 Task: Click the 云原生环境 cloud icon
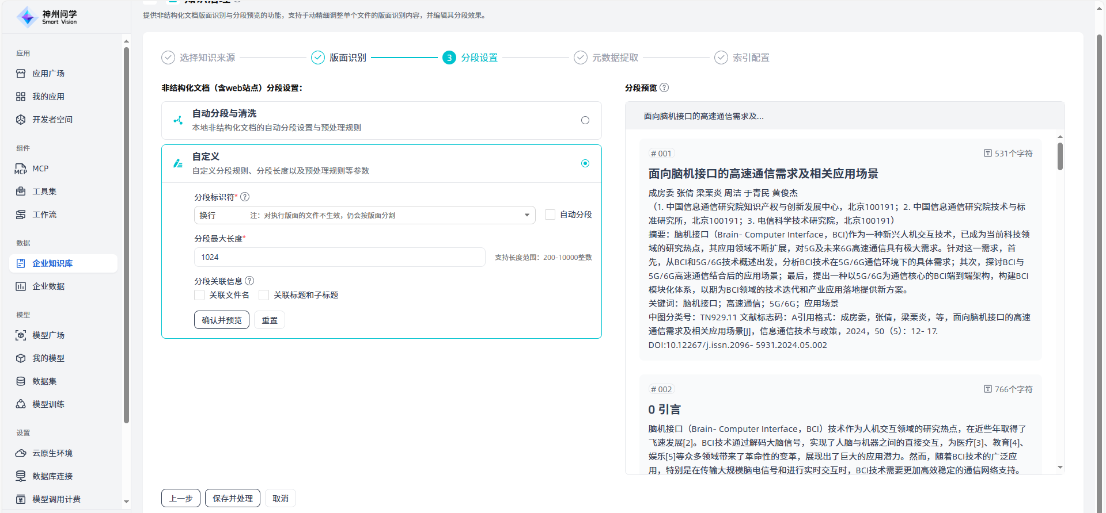coord(21,453)
